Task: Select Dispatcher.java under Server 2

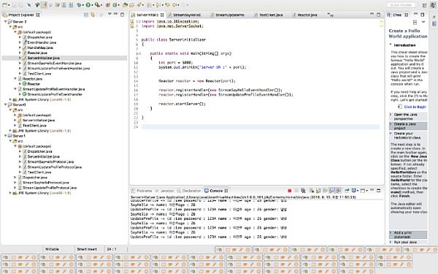Action: (39, 37)
